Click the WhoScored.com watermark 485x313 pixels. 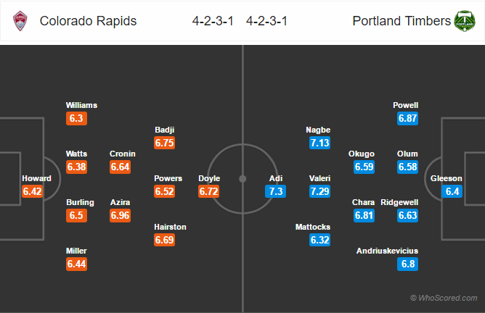coord(444,298)
